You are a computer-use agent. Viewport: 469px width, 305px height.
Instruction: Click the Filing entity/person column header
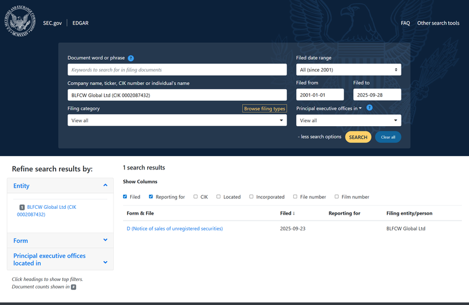pos(409,213)
